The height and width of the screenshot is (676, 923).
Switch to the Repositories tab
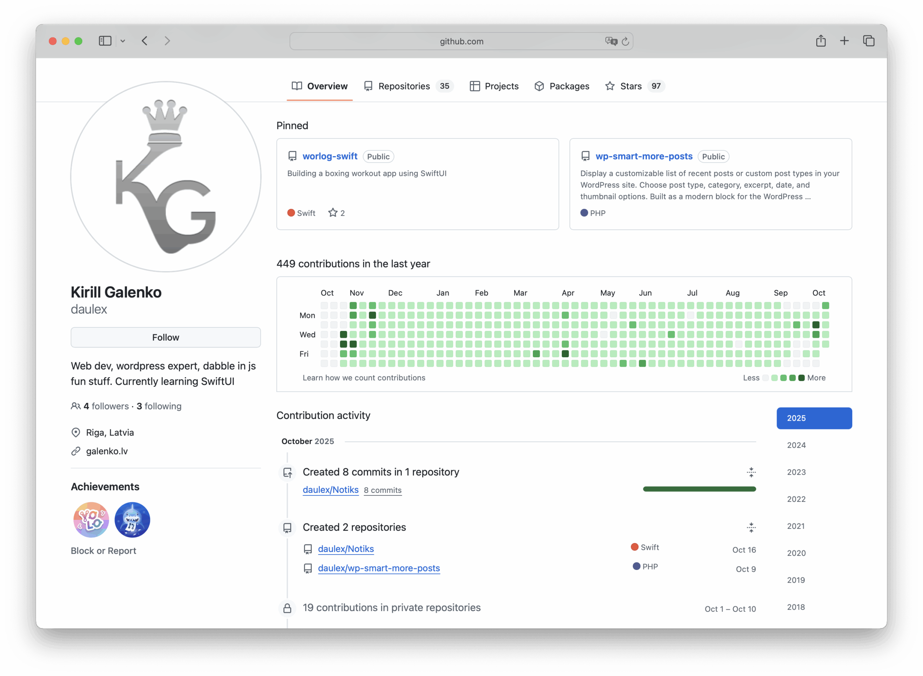tap(403, 86)
